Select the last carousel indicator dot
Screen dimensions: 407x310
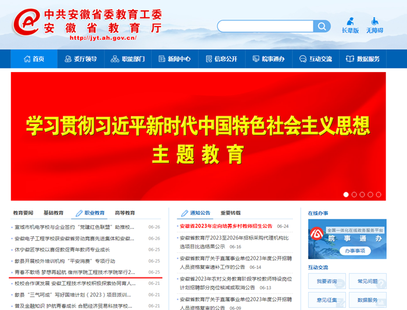pos(379,194)
